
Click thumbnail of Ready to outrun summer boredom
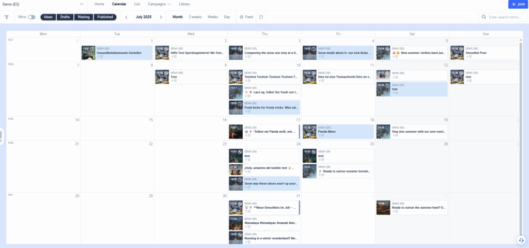309,171
